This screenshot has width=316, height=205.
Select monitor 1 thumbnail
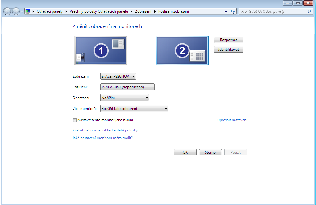coord(101,50)
